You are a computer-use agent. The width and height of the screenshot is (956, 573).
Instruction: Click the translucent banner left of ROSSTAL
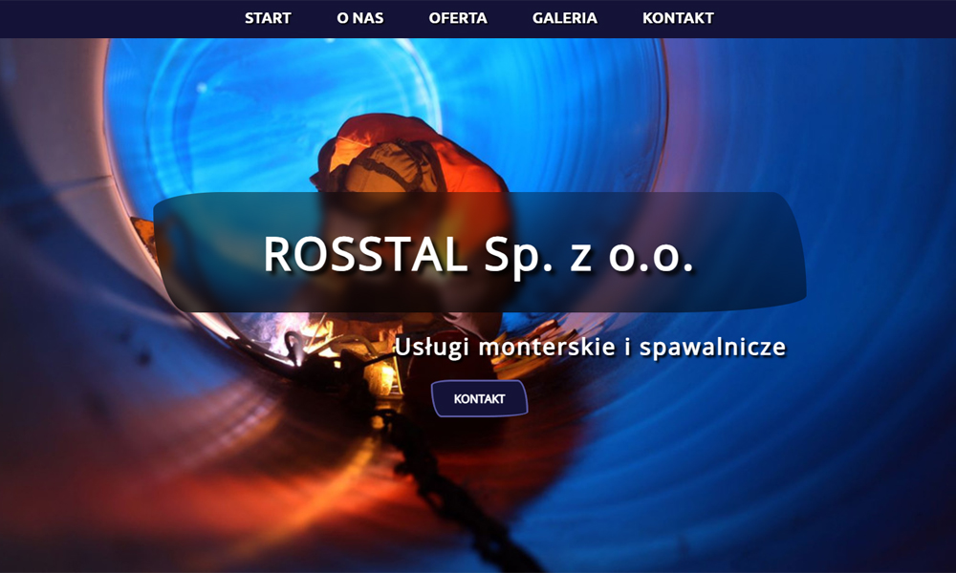(x=206, y=254)
